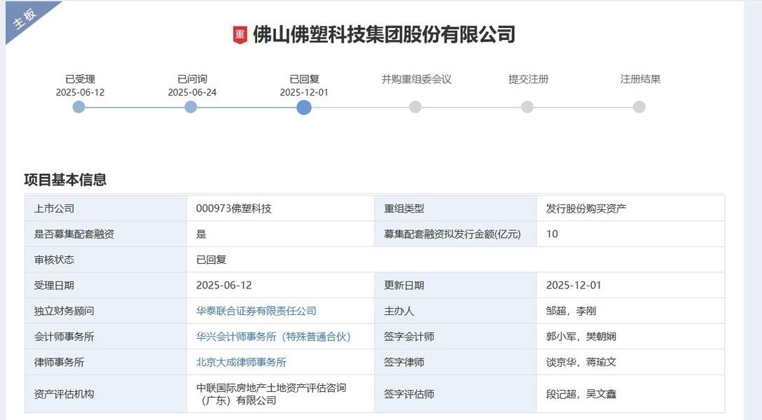Click the 更新日期 label cell
The height and width of the screenshot is (420, 762).
click(455, 285)
